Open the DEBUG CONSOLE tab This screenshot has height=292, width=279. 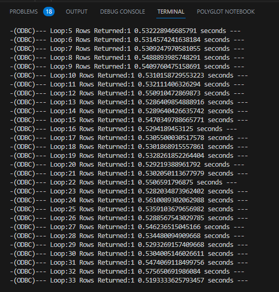(122, 12)
